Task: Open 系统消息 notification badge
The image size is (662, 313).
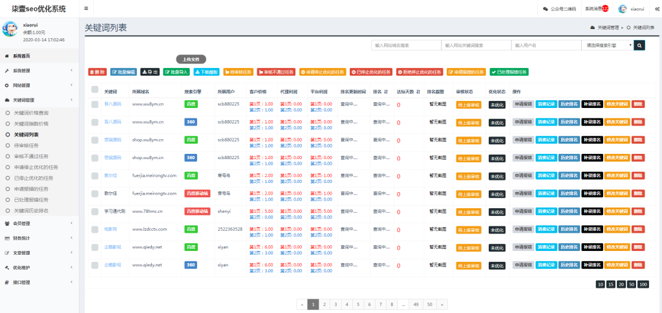Action: [x=596, y=9]
